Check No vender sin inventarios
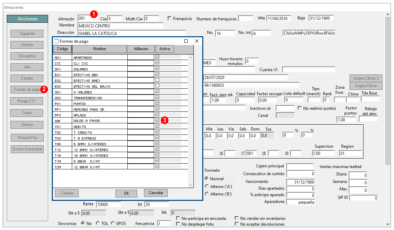The image size is (394, 230). click(237, 218)
